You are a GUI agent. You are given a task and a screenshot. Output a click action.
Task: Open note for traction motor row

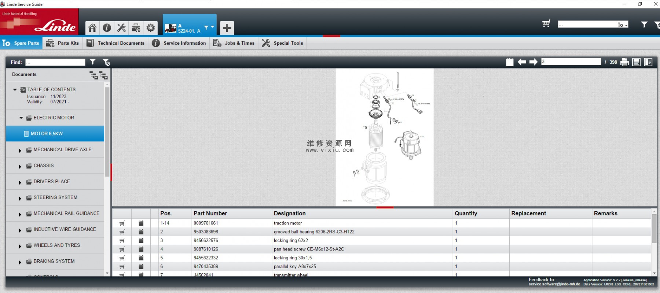tap(141, 223)
